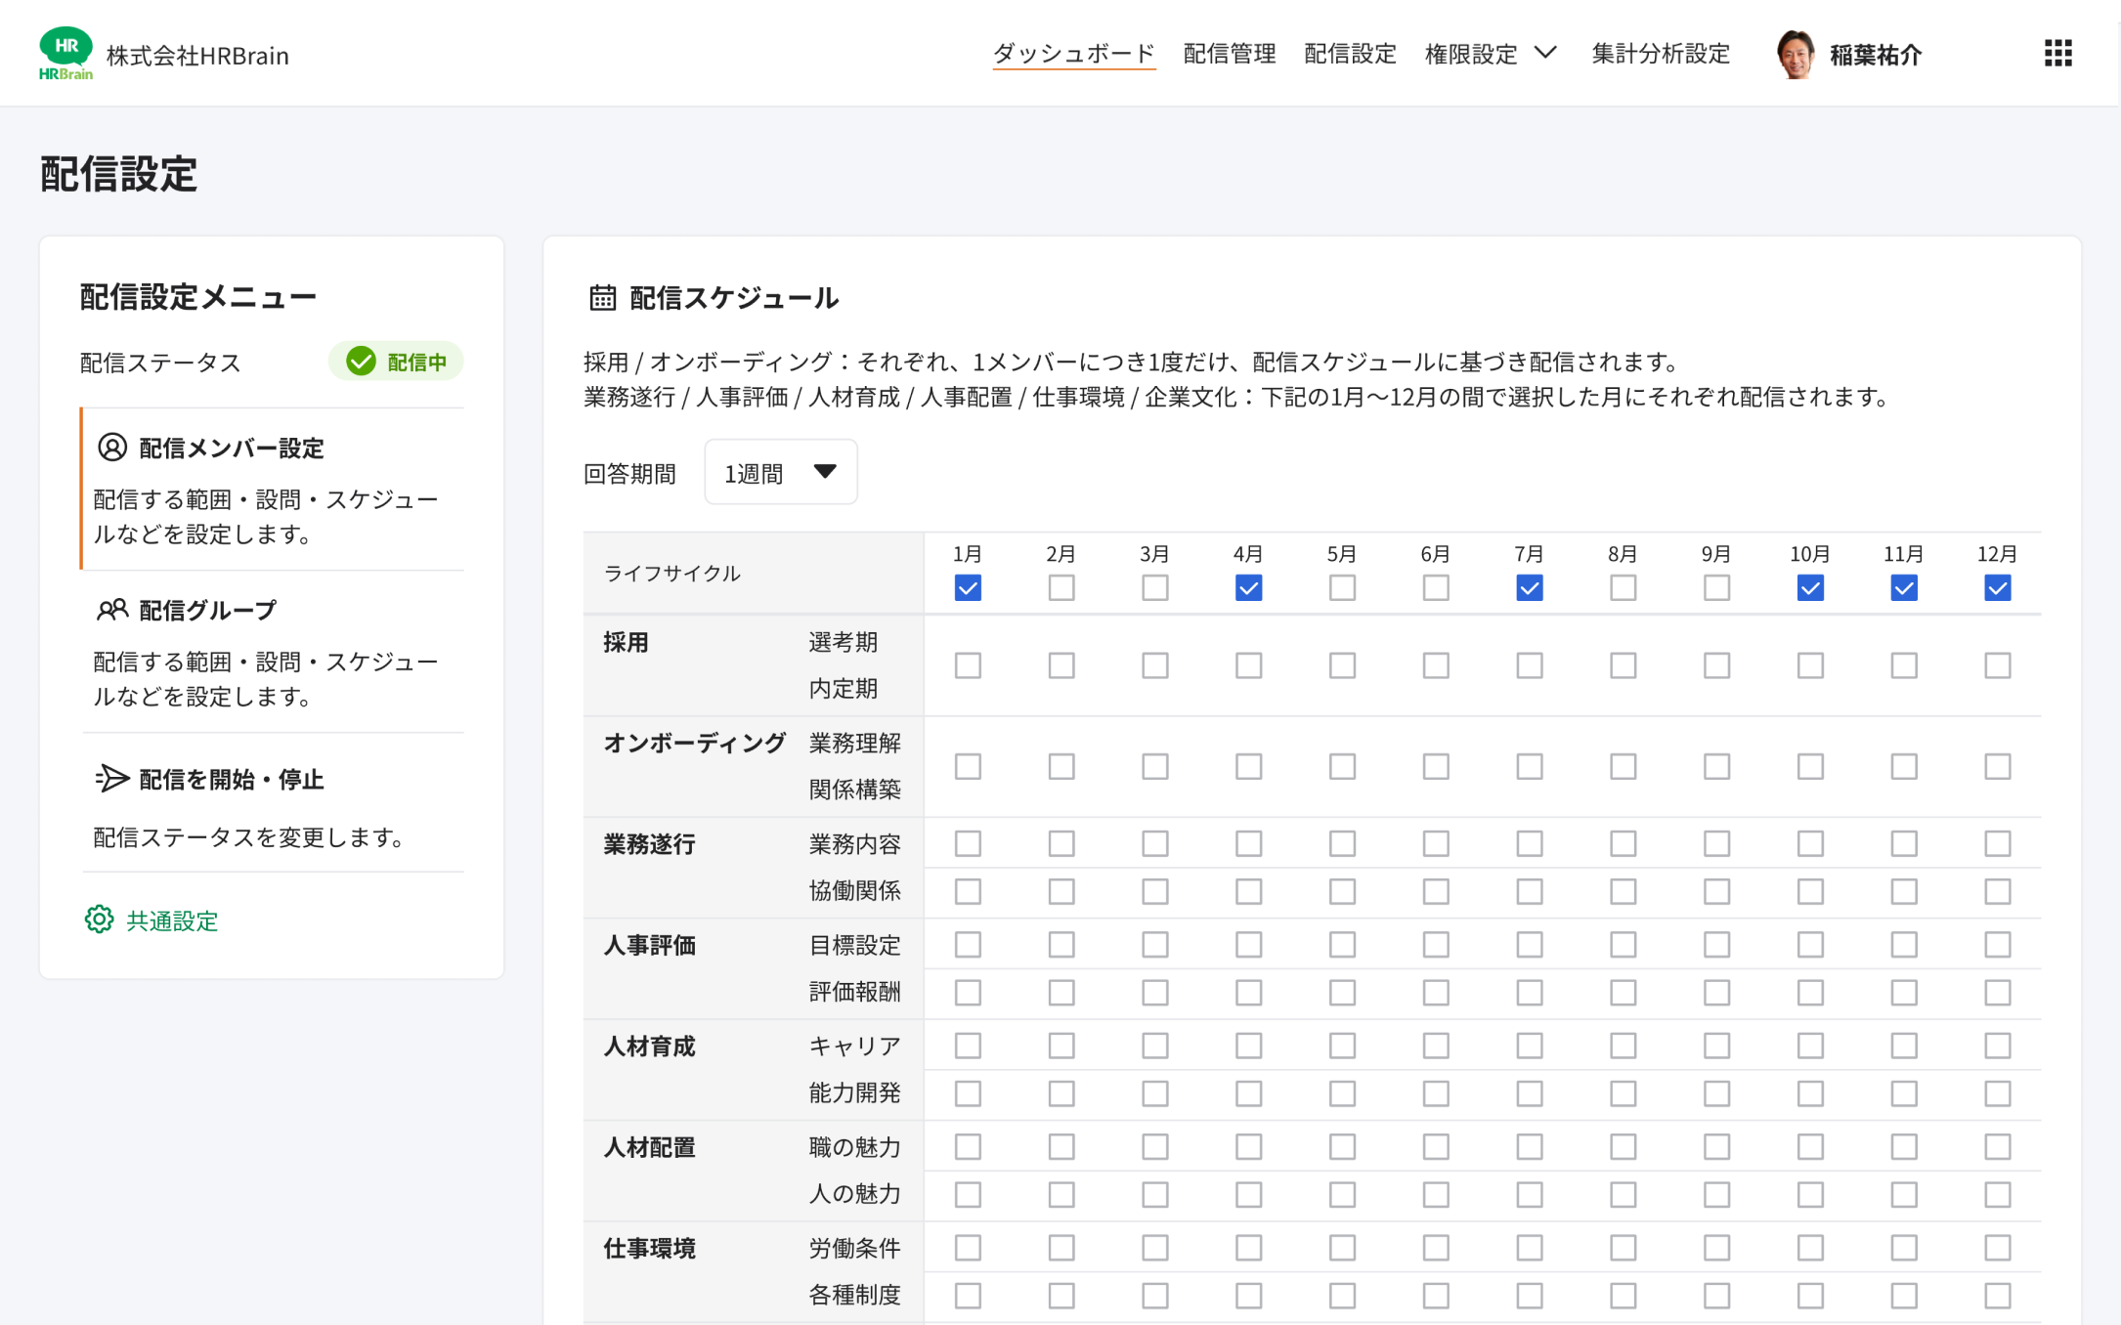Click the 配信中 status badge
The width and height of the screenshot is (2121, 1325).
[x=396, y=362]
